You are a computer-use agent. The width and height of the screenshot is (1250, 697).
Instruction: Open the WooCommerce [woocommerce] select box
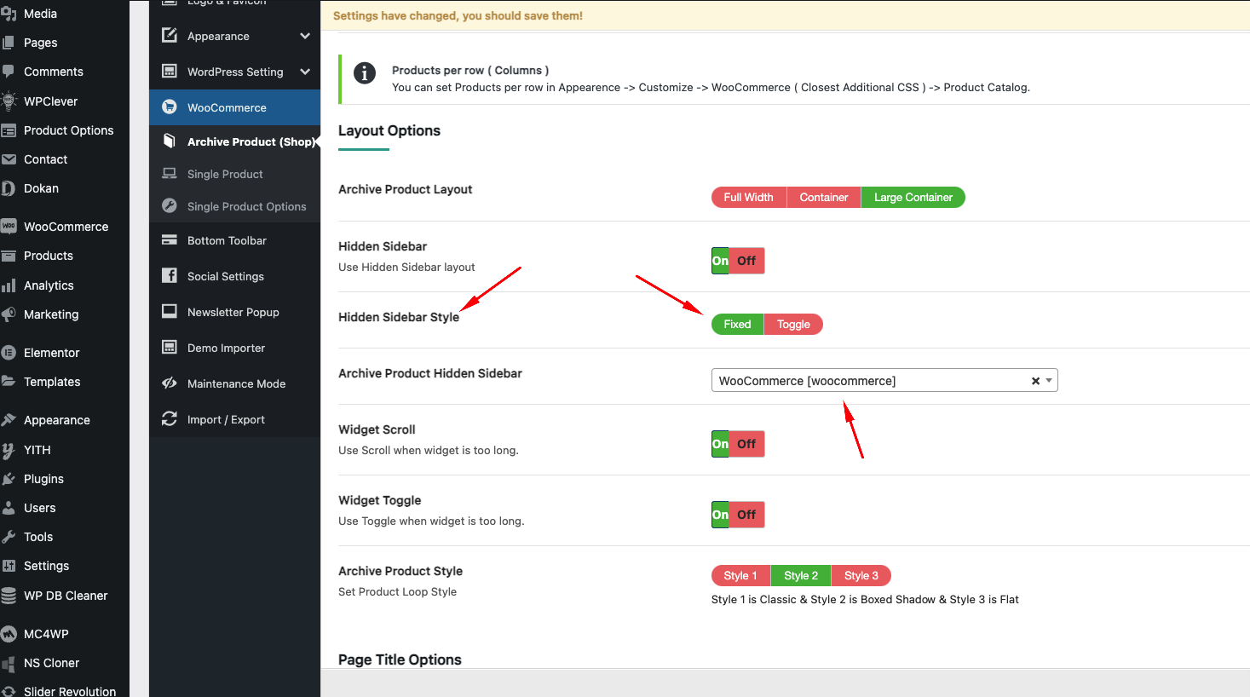coord(884,381)
